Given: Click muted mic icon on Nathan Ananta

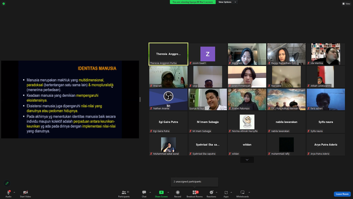Looking at the screenshot, I should (x=151, y=108).
